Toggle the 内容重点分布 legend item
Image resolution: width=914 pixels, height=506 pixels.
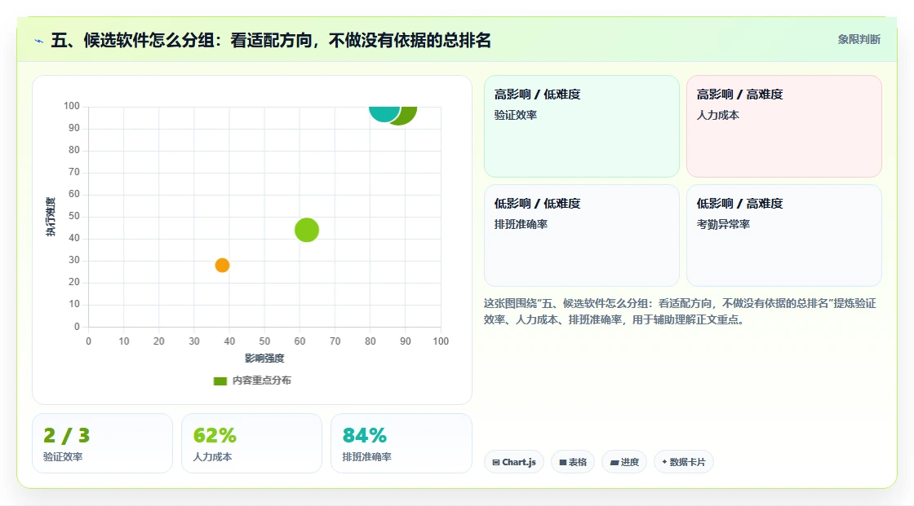(x=252, y=381)
